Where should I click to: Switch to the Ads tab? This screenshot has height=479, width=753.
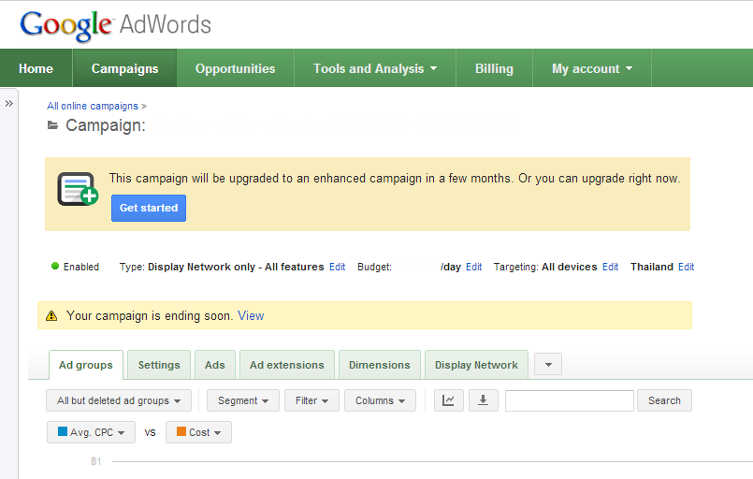(x=214, y=365)
